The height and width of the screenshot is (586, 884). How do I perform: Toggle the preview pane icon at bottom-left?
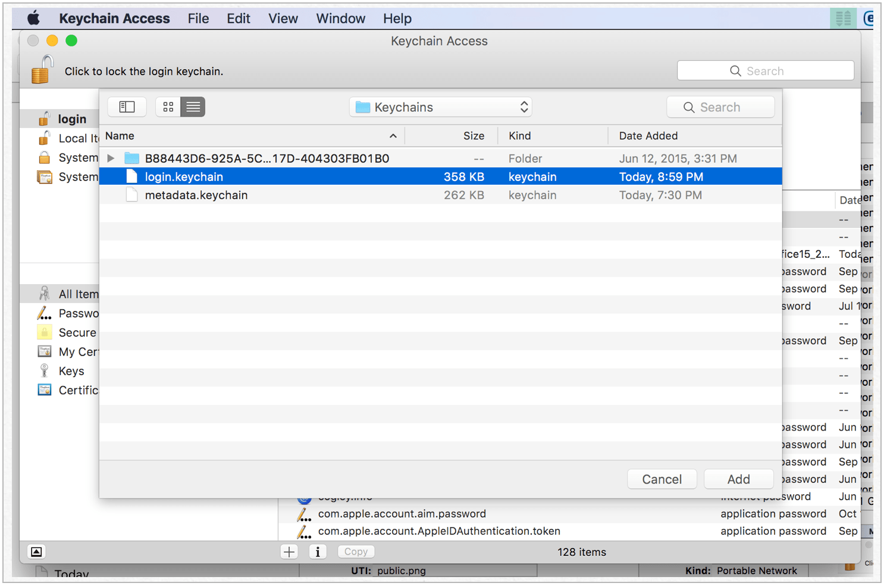36,552
